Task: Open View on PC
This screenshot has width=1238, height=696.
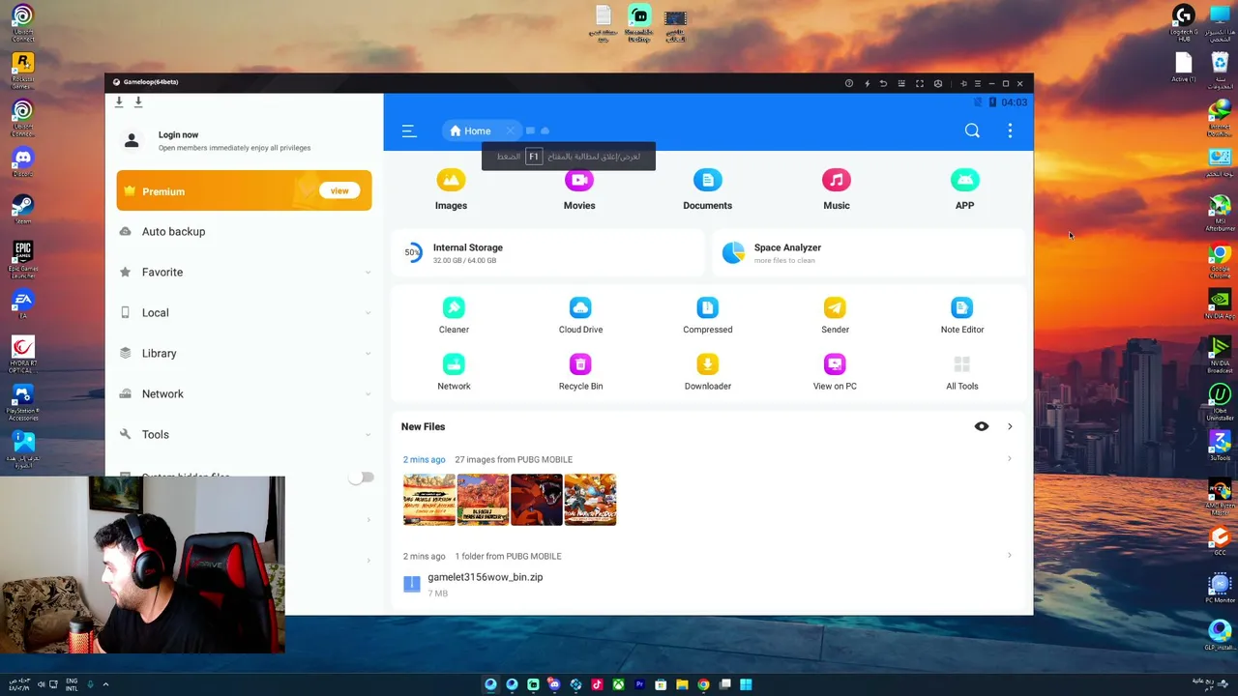Action: [x=835, y=372]
